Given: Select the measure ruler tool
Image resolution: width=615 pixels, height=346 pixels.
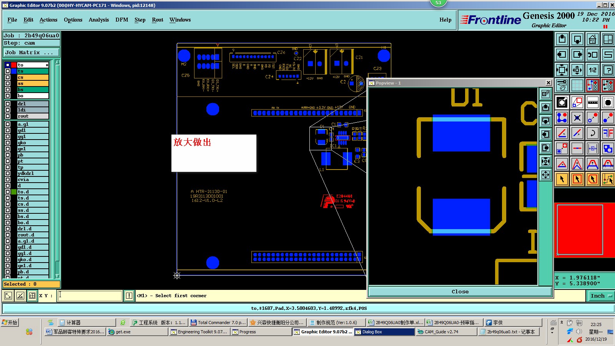Looking at the screenshot, I should (x=592, y=102).
